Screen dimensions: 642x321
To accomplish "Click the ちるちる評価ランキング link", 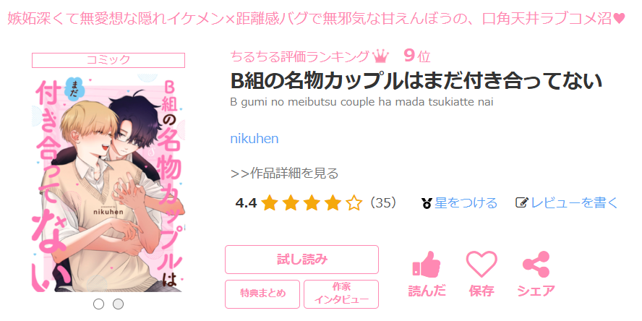I will pyautogui.click(x=300, y=56).
